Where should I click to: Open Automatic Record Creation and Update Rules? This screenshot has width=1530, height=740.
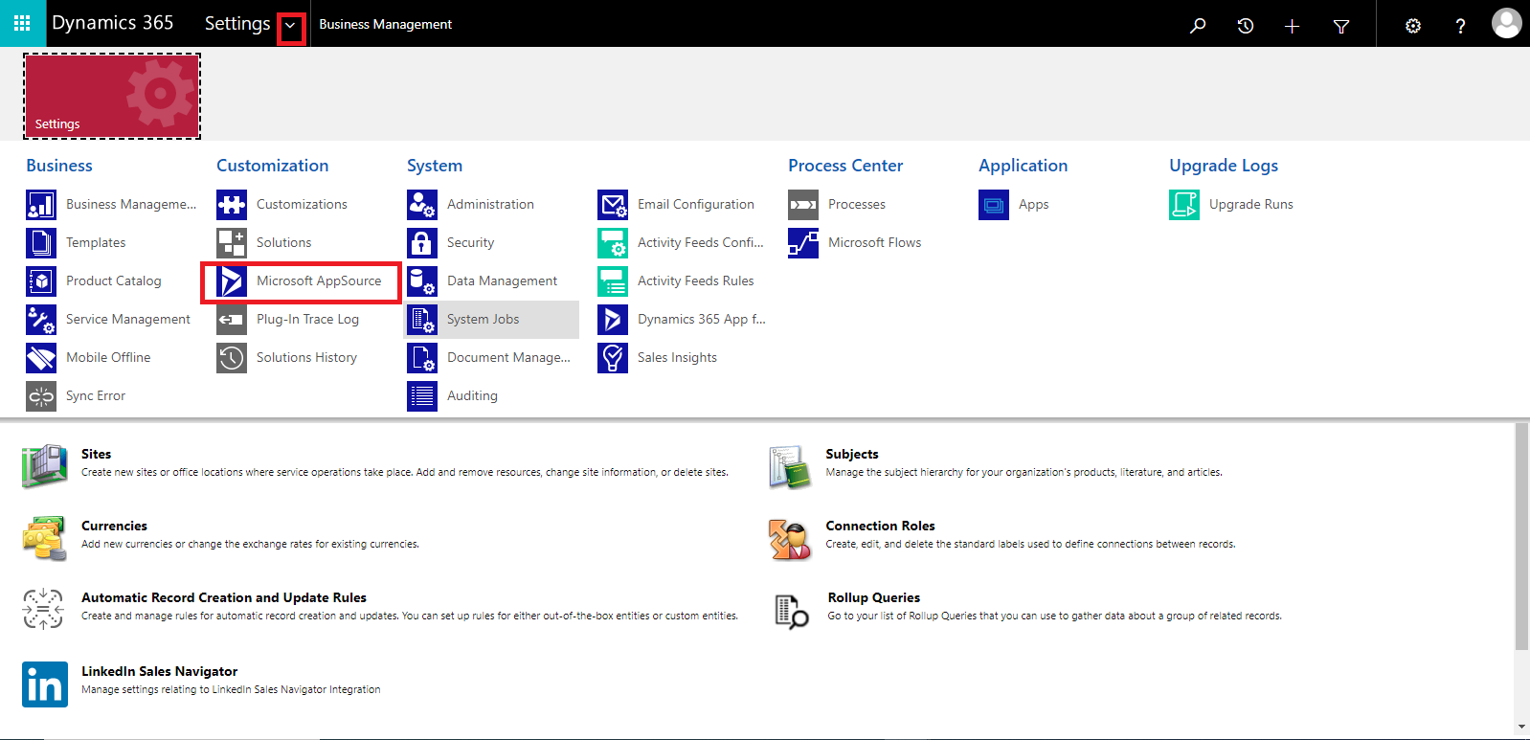tap(224, 597)
